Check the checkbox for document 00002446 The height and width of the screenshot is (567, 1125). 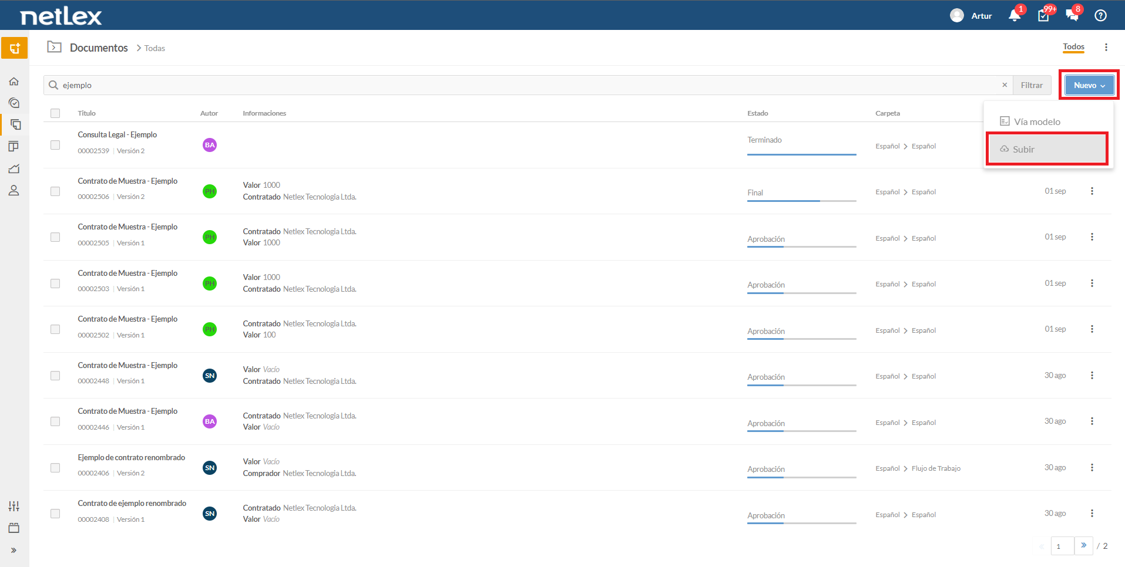pos(55,421)
